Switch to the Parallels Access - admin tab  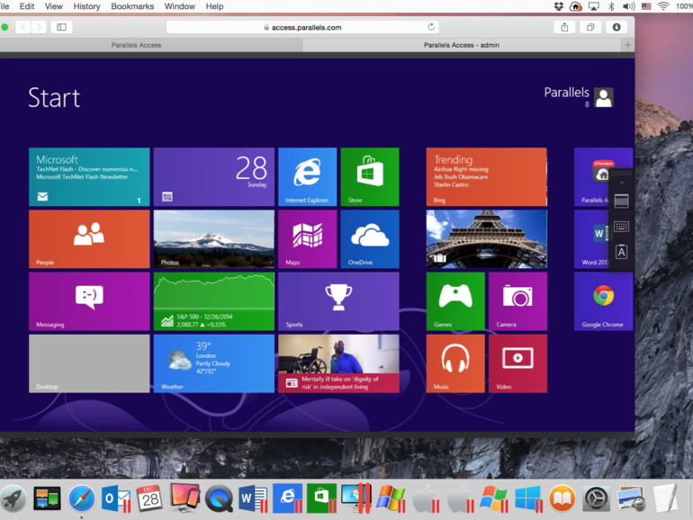462,45
